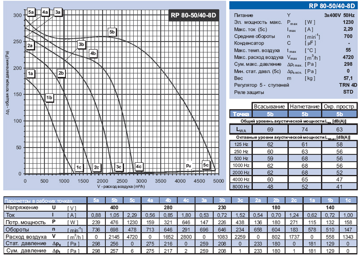Screen dimensions: 359x256
Task: Select the 400 voltage cell in parameters table
Action: 114,208
